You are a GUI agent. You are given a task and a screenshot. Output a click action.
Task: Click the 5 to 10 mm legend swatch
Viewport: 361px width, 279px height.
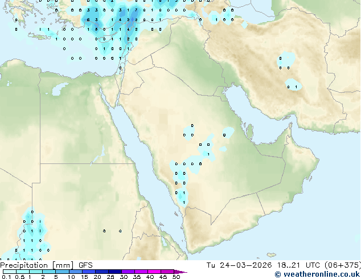(63, 272)
